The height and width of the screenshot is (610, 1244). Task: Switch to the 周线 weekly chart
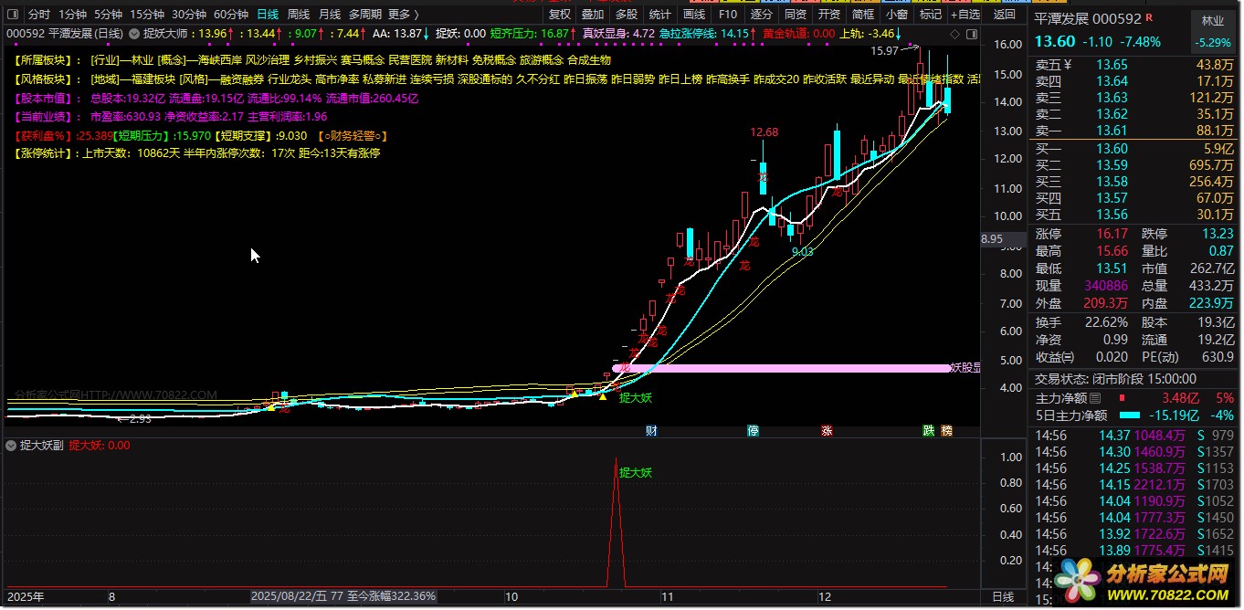point(299,15)
